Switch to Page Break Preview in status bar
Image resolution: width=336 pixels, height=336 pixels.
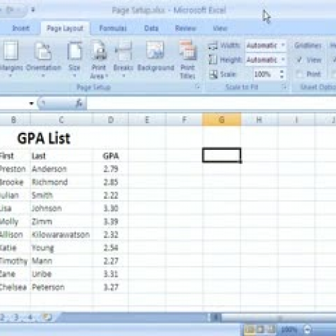pyautogui.click(x=271, y=329)
